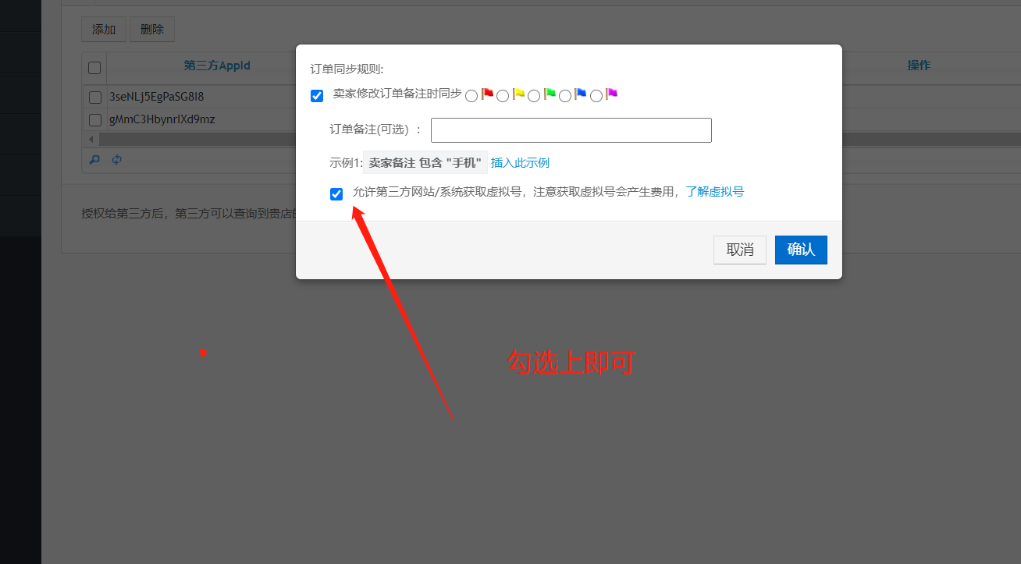This screenshot has height=564, width=1021.
Task: Select the yellow flag radio button
Action: [x=503, y=96]
